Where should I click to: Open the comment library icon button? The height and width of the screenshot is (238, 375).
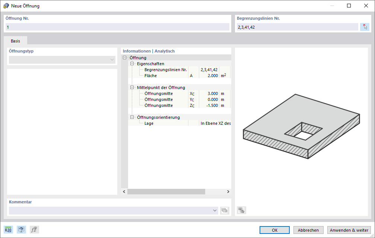[x=225, y=210]
